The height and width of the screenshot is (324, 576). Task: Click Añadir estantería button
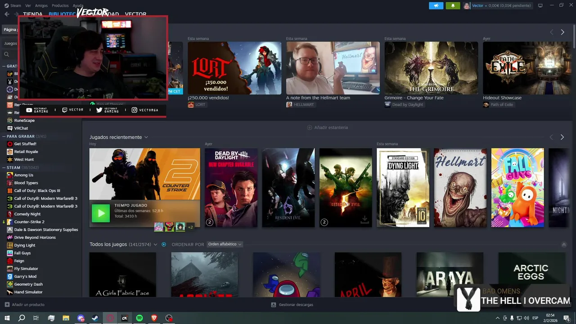328,127
